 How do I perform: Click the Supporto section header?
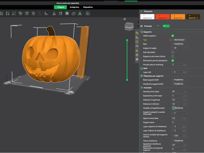pyautogui.click(x=148, y=32)
